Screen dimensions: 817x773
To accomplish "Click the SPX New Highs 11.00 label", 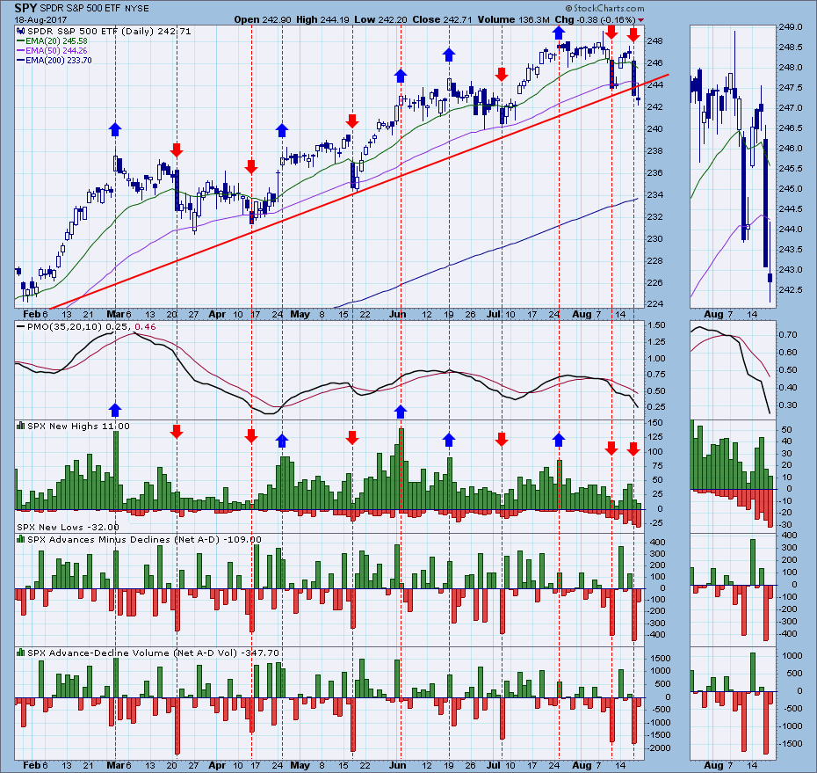I will coord(78,427).
